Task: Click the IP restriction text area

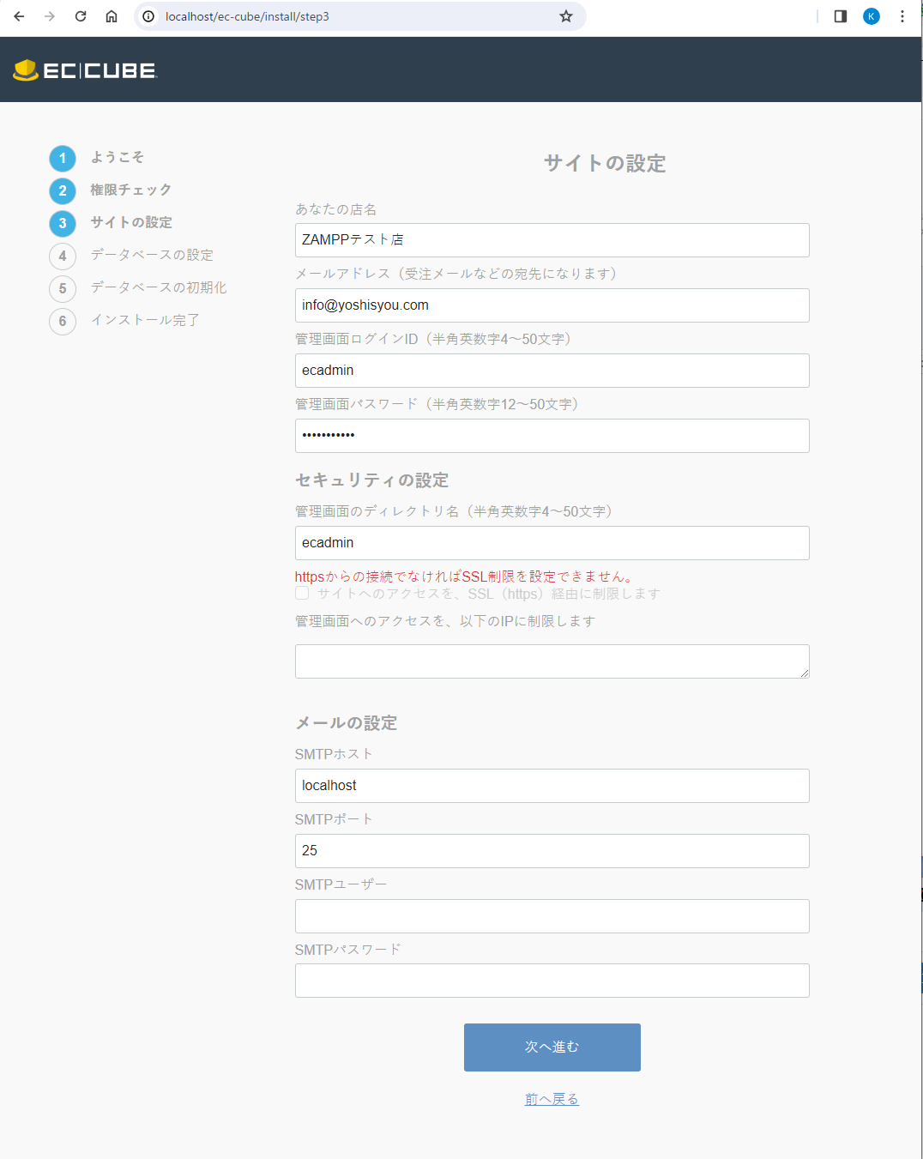Action: point(552,661)
